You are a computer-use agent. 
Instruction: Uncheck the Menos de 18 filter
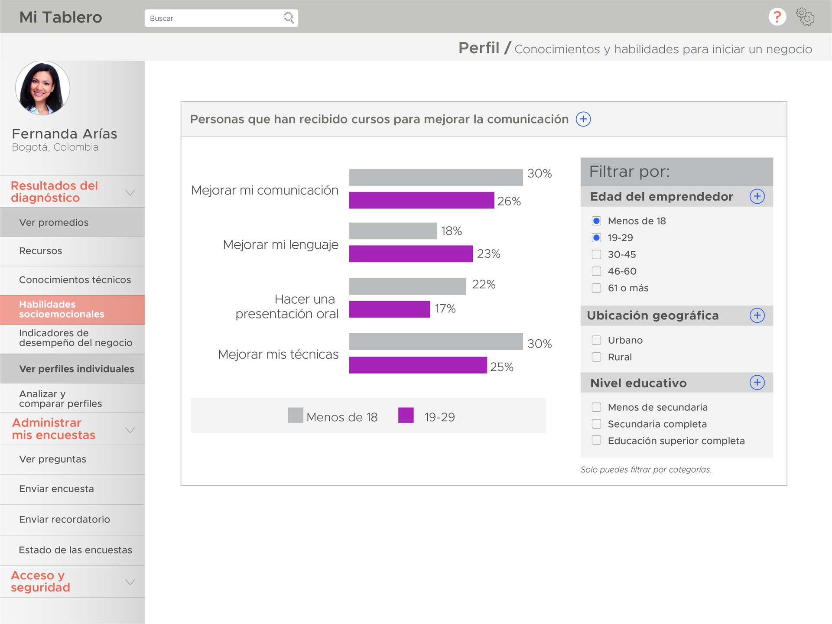[597, 221]
